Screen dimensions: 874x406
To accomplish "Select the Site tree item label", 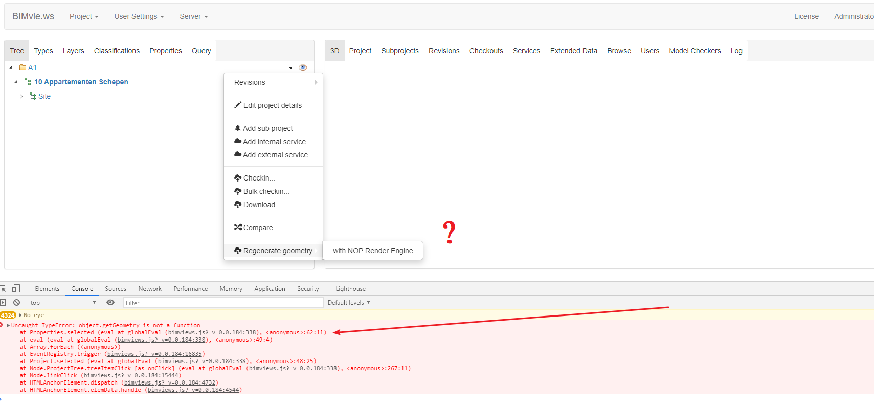I will pos(44,96).
